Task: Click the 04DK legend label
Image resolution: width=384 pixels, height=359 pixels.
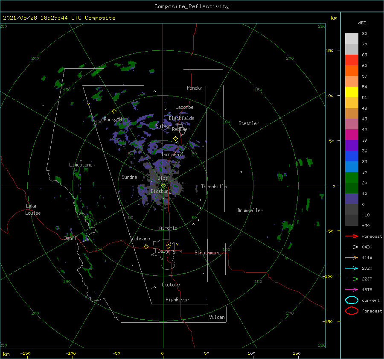Action: pos(367,247)
